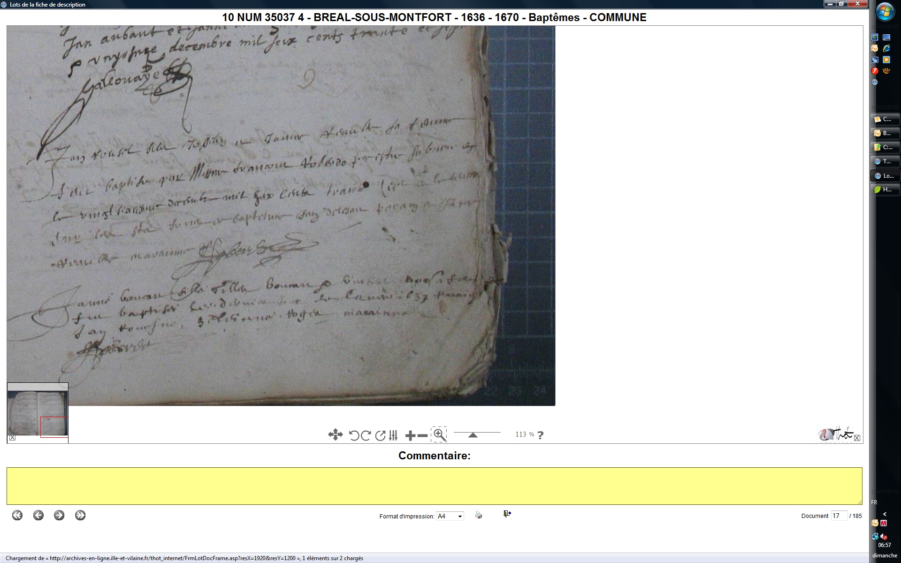Open image adjustment sliders icon
The width and height of the screenshot is (901, 563).
pyautogui.click(x=393, y=435)
